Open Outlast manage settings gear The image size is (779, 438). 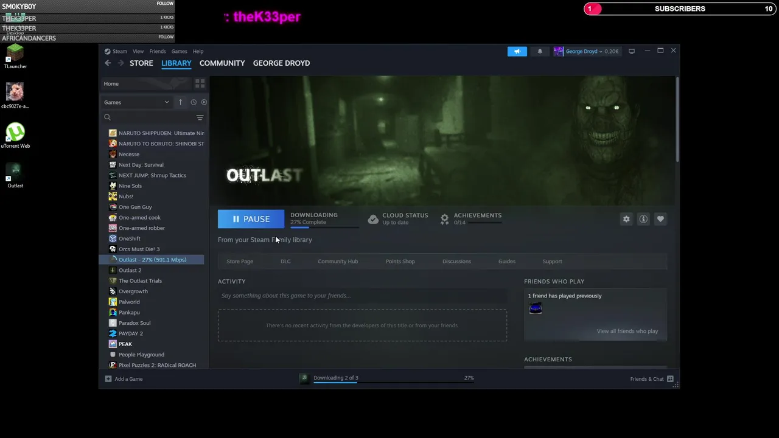click(626, 219)
